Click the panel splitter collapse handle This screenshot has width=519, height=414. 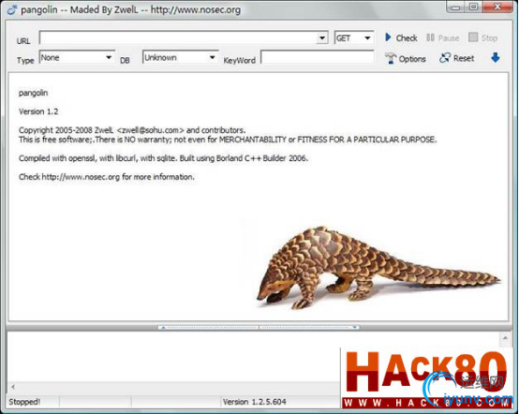tap(259, 327)
